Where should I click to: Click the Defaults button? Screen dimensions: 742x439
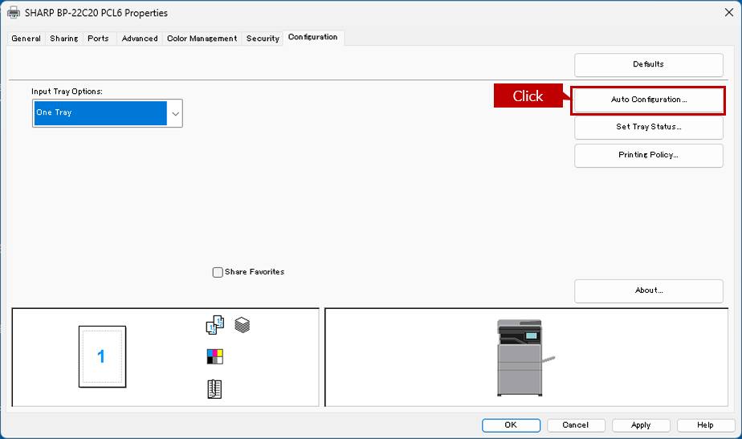coord(648,65)
